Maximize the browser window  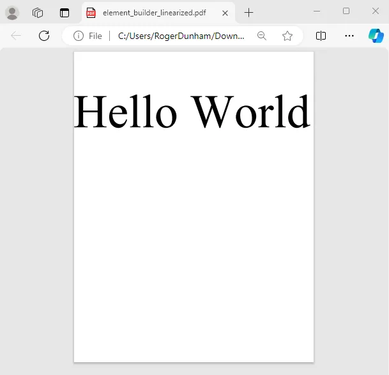tap(346, 11)
